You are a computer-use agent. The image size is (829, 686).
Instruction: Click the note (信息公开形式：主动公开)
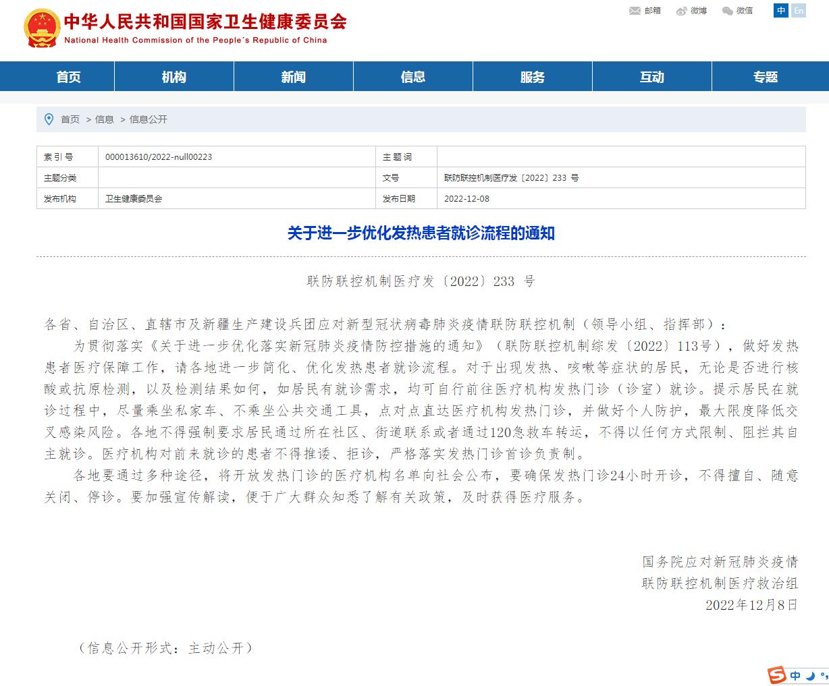tap(165, 648)
